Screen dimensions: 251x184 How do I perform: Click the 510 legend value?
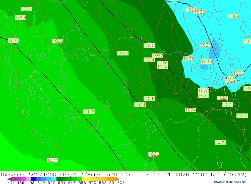coord(41,182)
